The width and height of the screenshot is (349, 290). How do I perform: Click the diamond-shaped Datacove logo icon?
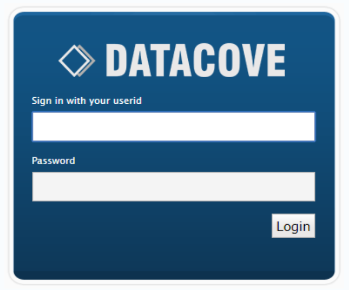(x=77, y=60)
